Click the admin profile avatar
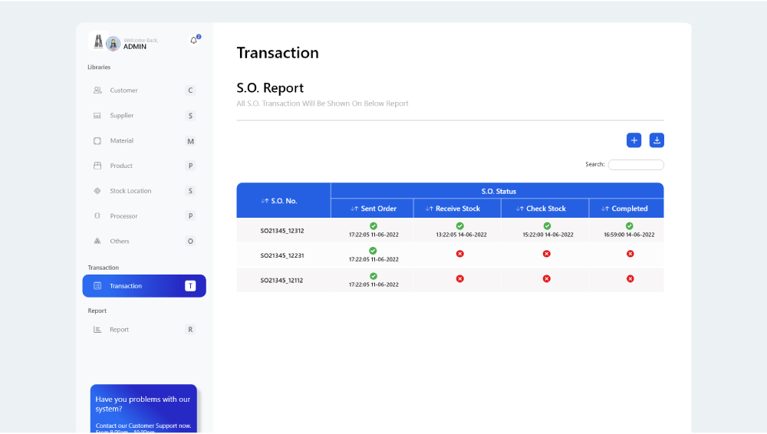Viewport: 767px width, 434px height. tap(113, 43)
